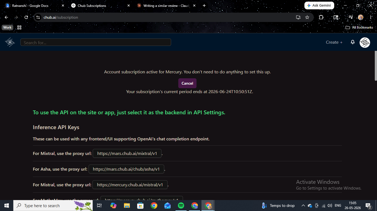Copy the Mistral mercury proxy URL
Image resolution: width=377 pixels, height=211 pixels.
130,185
